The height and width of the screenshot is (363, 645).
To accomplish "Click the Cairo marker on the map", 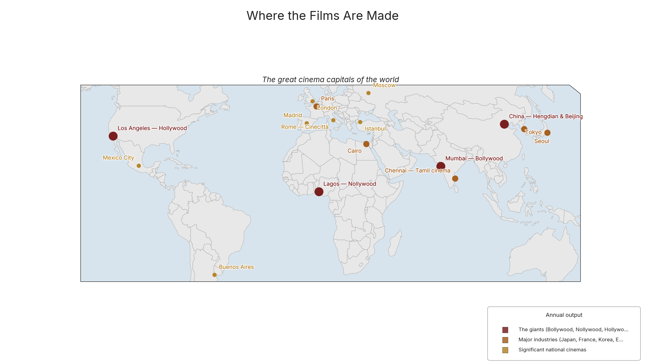I will [x=366, y=144].
